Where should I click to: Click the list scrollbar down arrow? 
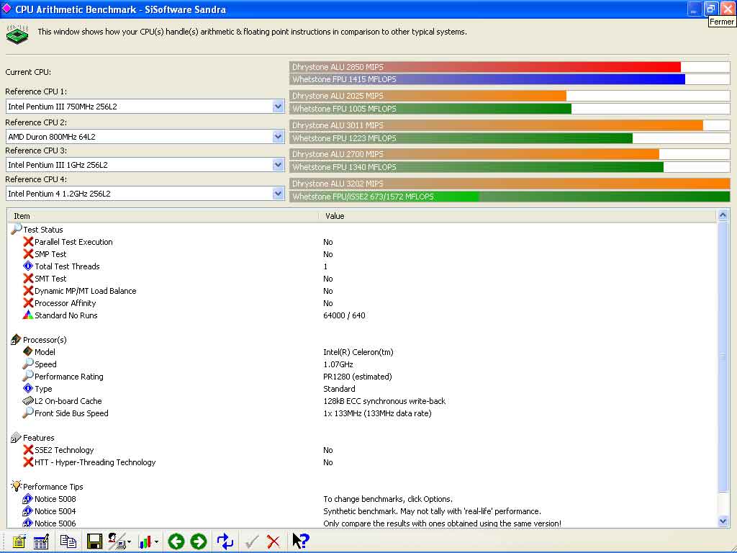[723, 521]
